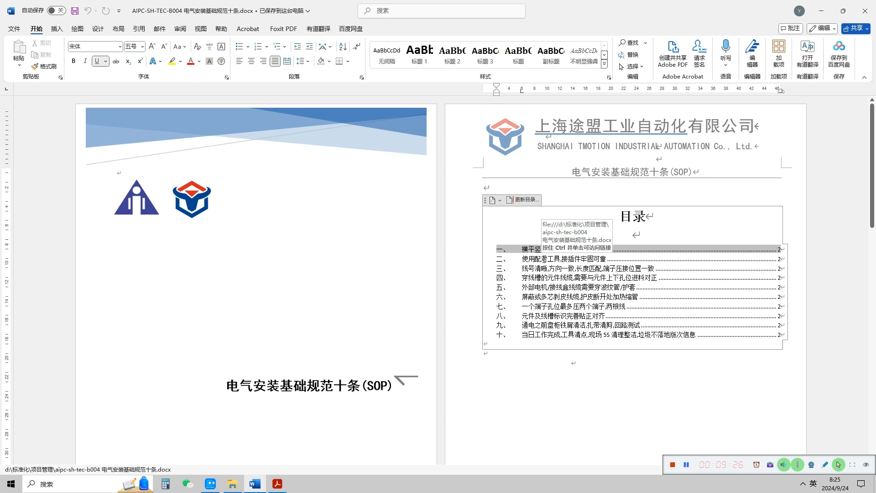
Task: Toggle the AutoSave (自动保存) switch
Action: [x=57, y=10]
